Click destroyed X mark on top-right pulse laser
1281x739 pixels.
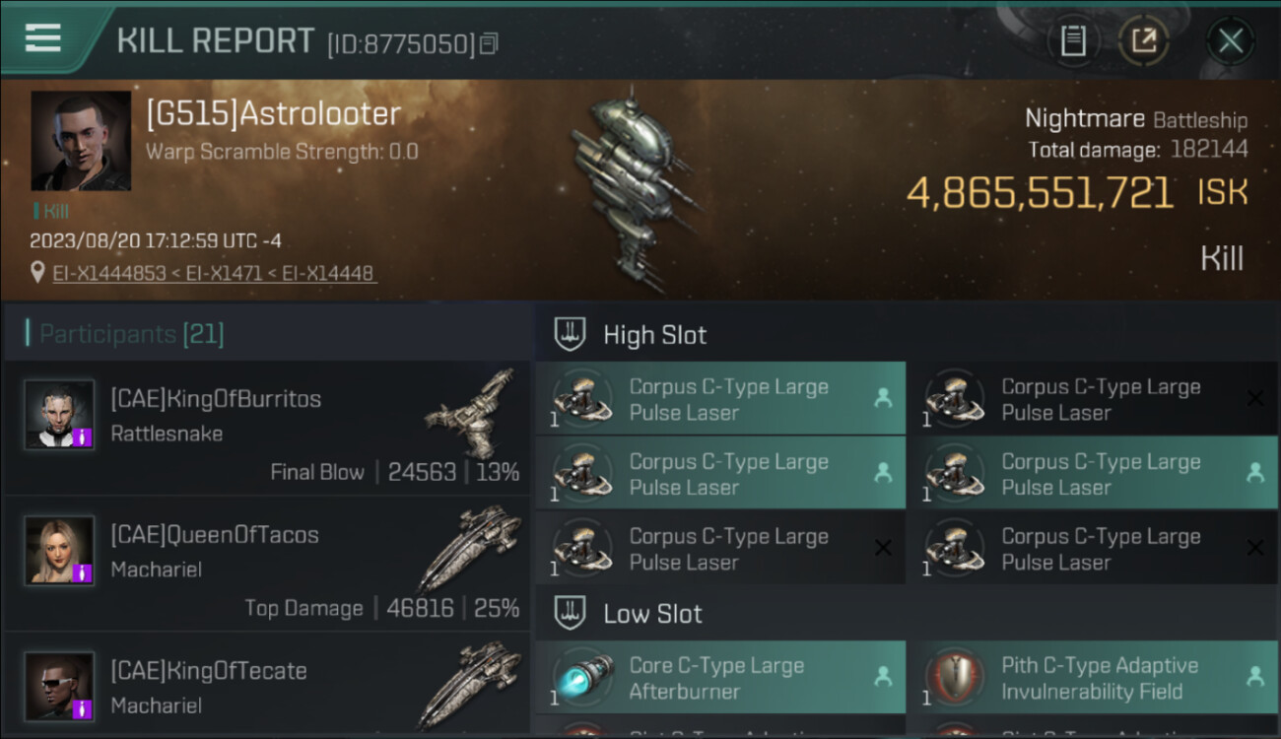(1255, 398)
